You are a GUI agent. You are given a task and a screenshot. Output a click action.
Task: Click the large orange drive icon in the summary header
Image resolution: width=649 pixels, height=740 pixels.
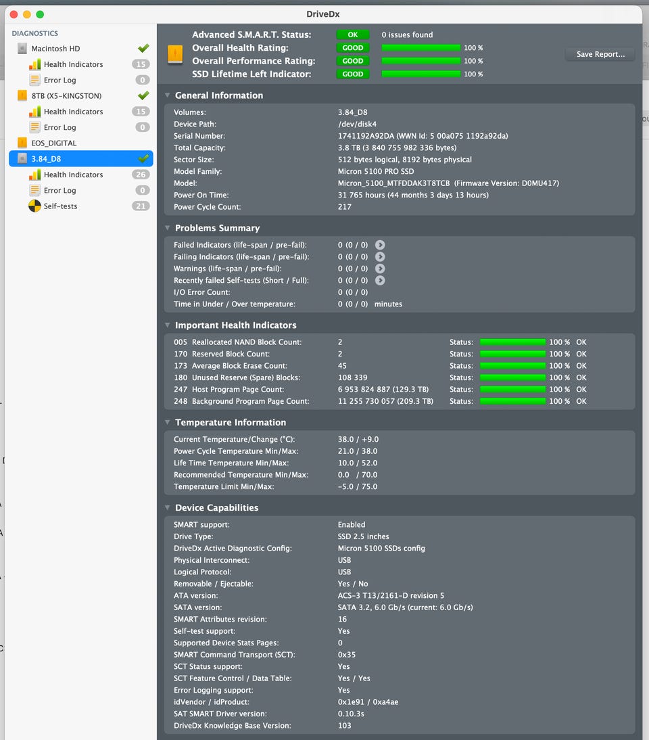175,54
